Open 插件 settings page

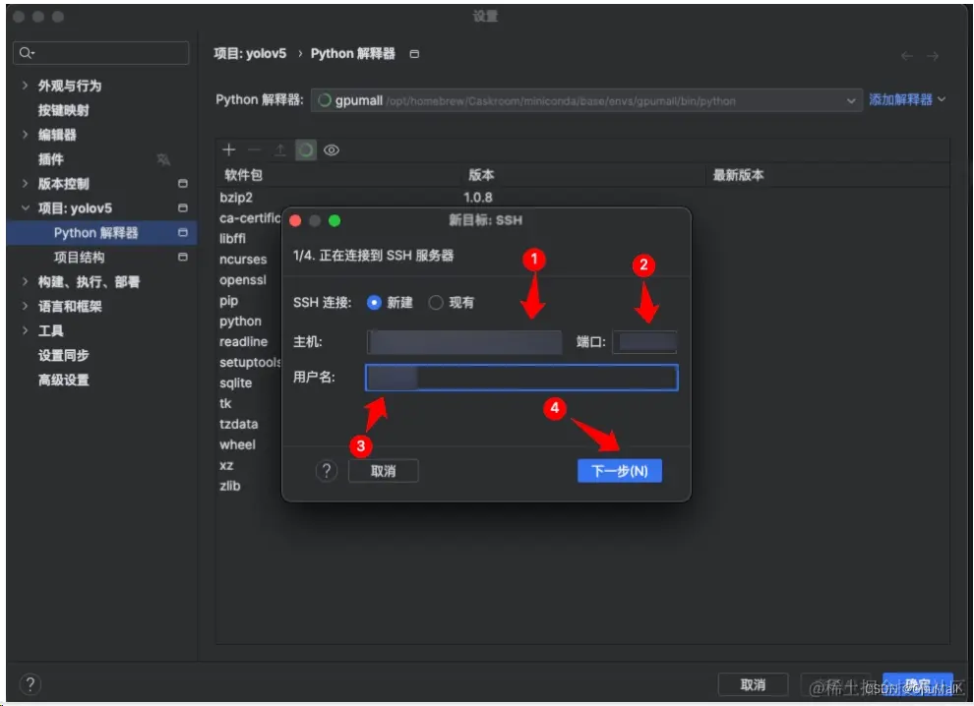50,159
